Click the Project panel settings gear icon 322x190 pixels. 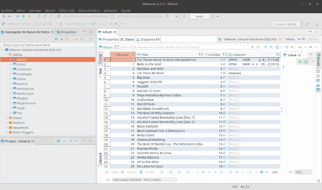tap(59, 141)
